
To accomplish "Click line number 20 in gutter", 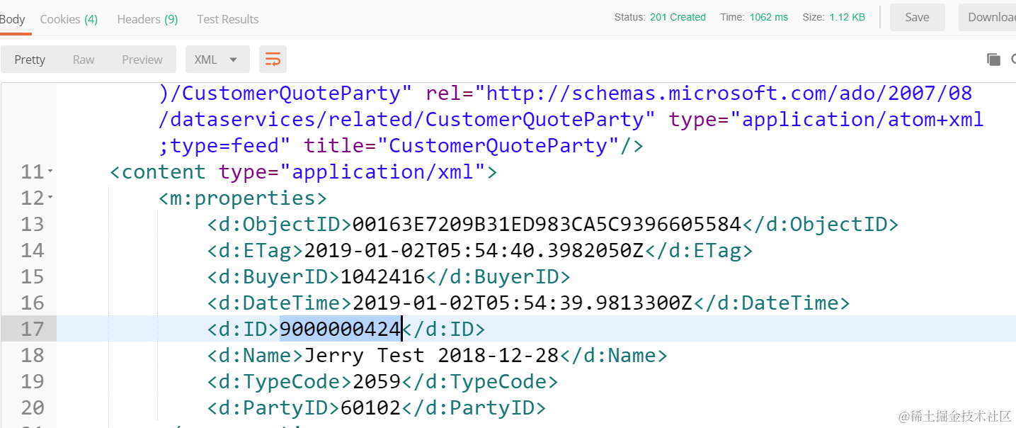I will click(33, 408).
